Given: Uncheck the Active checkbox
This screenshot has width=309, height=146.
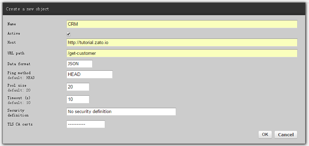Looking at the screenshot, I should (x=69, y=34).
